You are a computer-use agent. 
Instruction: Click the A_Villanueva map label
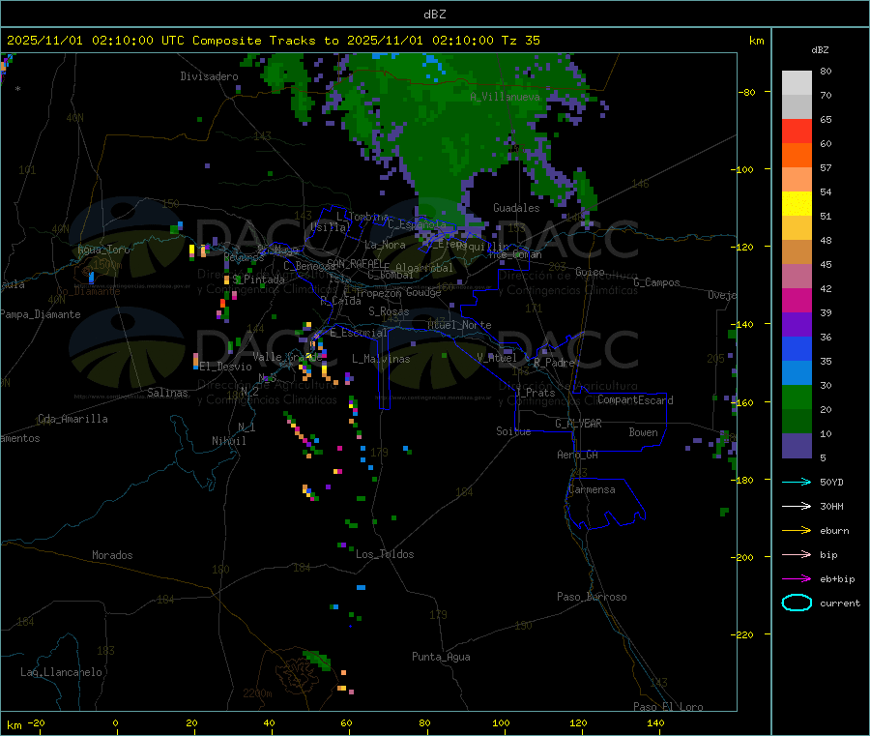(505, 97)
